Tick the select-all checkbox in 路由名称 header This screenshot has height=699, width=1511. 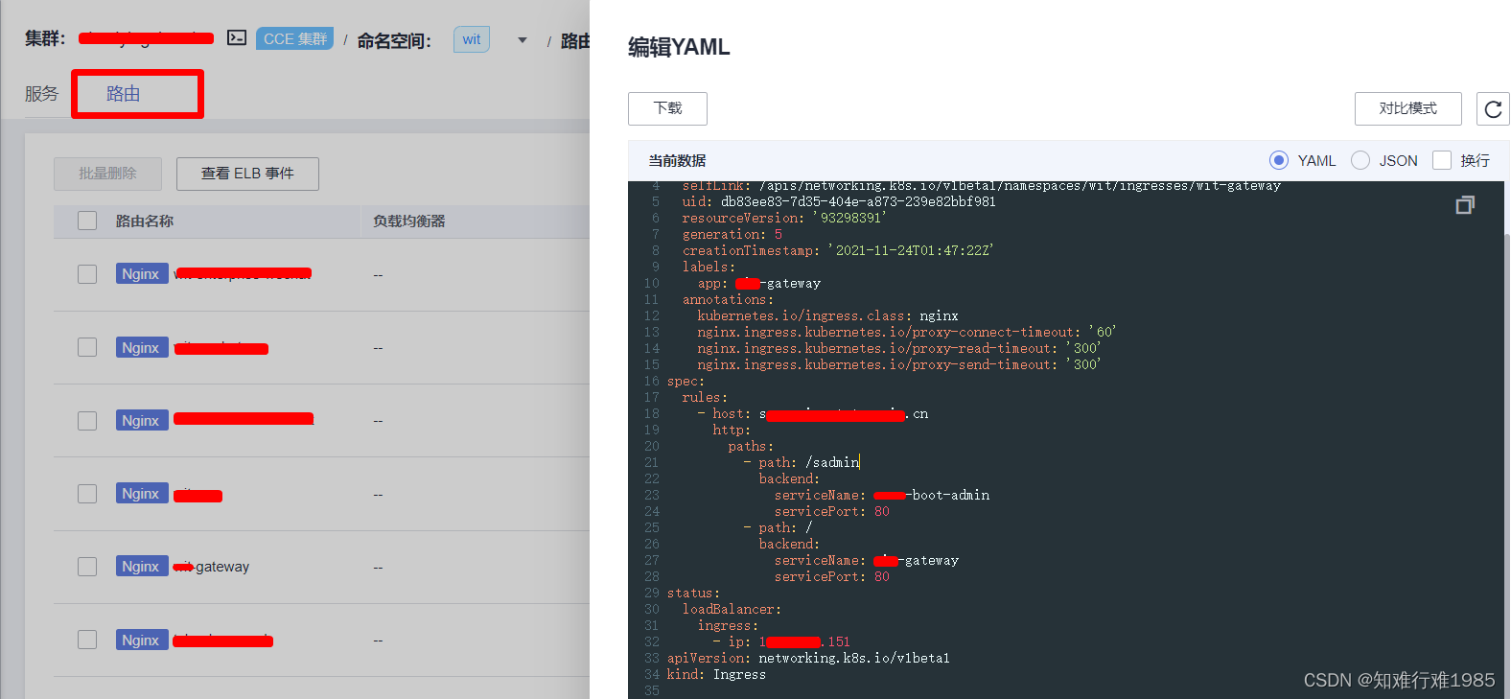(87, 221)
